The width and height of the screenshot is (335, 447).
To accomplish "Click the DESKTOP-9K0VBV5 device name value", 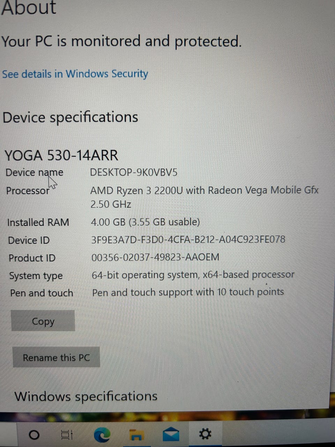I will click(x=134, y=172).
